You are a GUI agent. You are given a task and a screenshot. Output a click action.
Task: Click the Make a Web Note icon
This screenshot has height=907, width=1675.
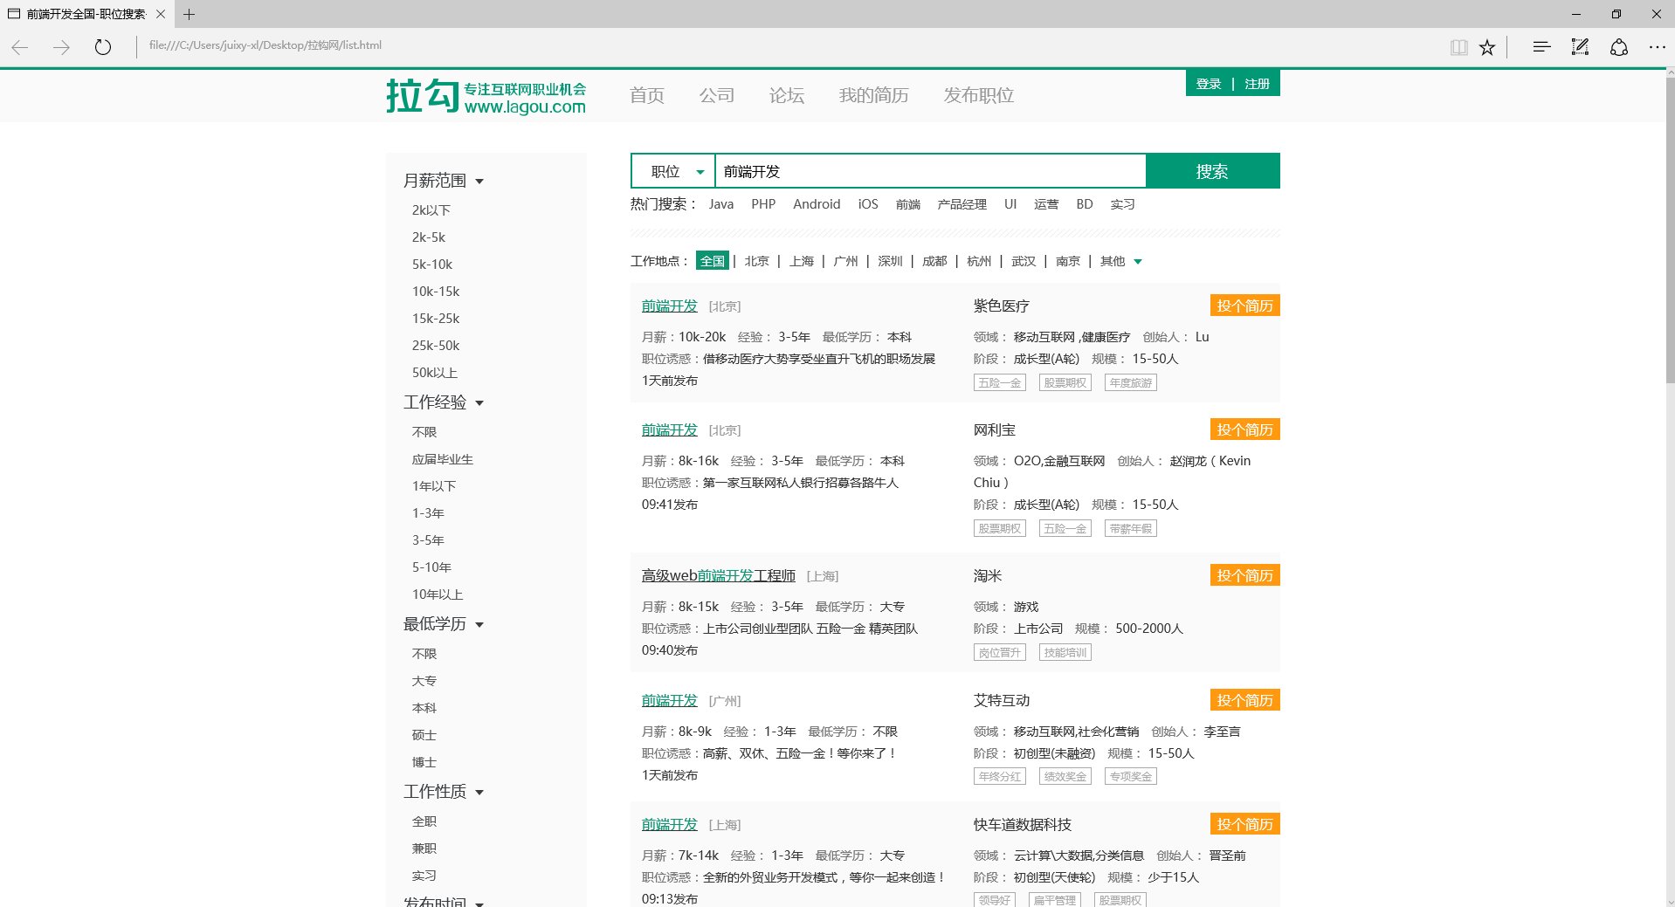(1580, 47)
